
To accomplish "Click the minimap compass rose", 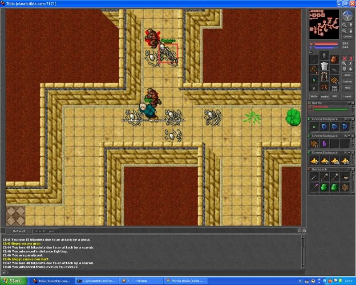I will (x=347, y=16).
